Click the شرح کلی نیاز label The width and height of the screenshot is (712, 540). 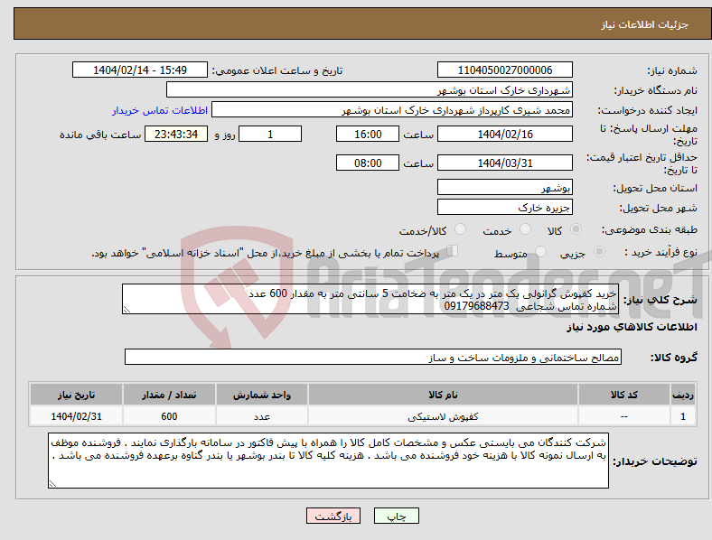pyautogui.click(x=660, y=300)
